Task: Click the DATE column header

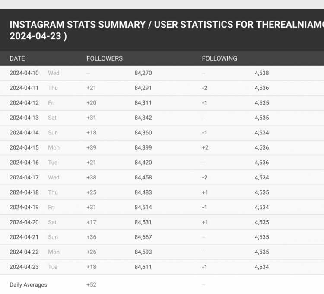Action: (17, 58)
